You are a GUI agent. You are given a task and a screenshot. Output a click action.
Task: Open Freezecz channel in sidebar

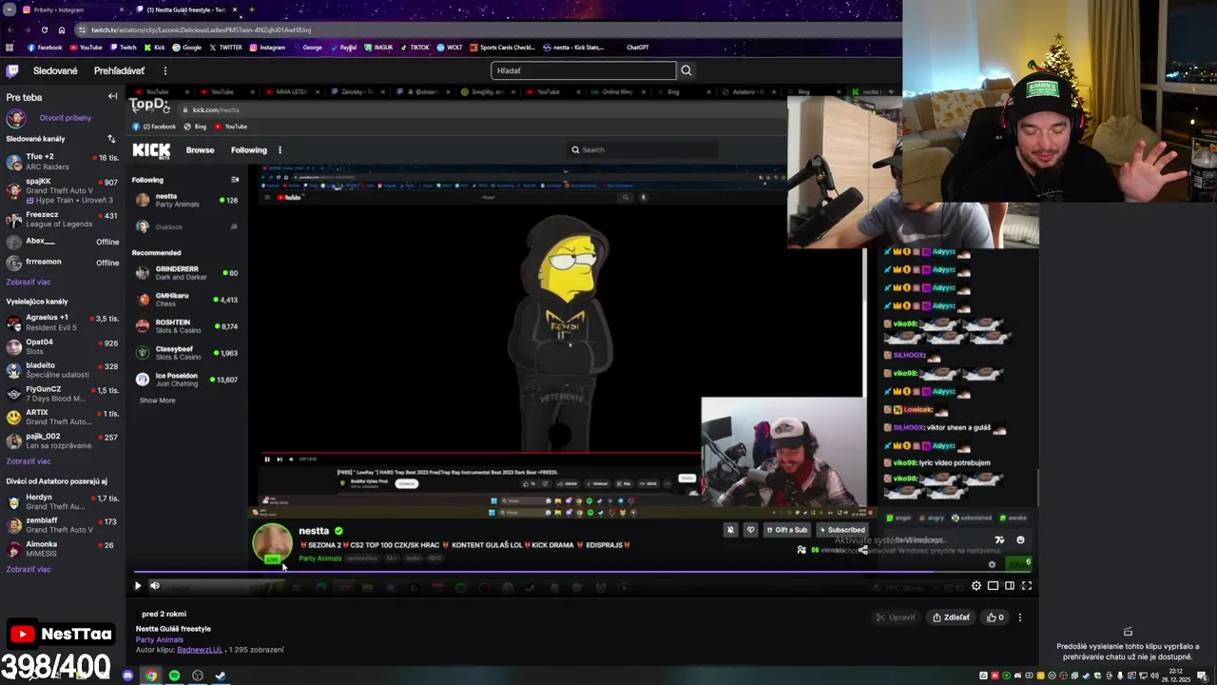coord(63,220)
